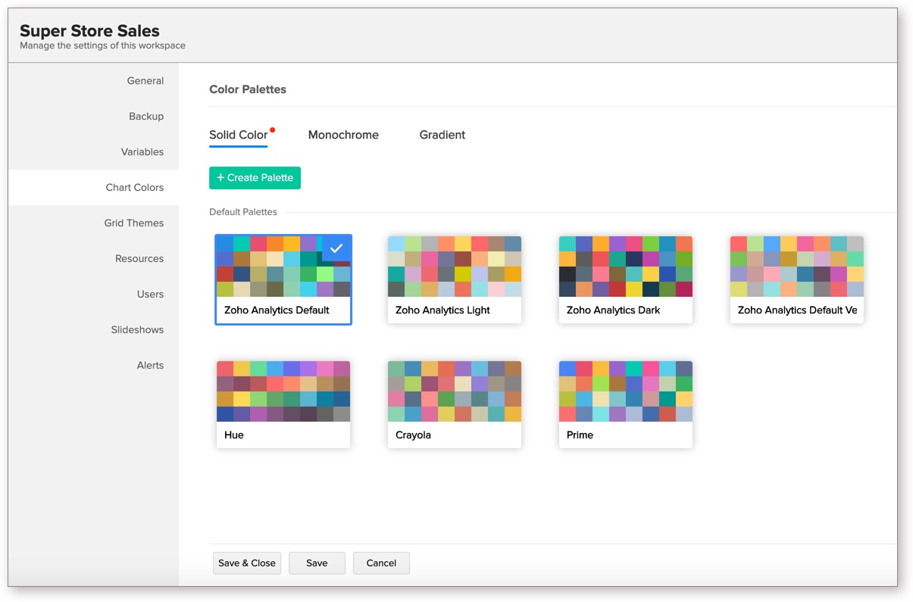The width and height of the screenshot is (913, 602).
Task: Go to Backup settings
Action: [x=145, y=117]
